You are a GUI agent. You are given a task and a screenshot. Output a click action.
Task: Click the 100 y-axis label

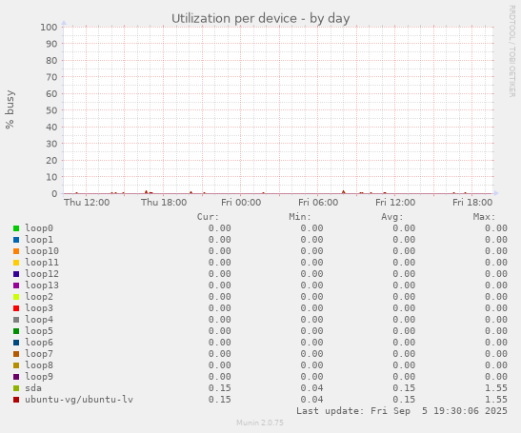(49, 28)
